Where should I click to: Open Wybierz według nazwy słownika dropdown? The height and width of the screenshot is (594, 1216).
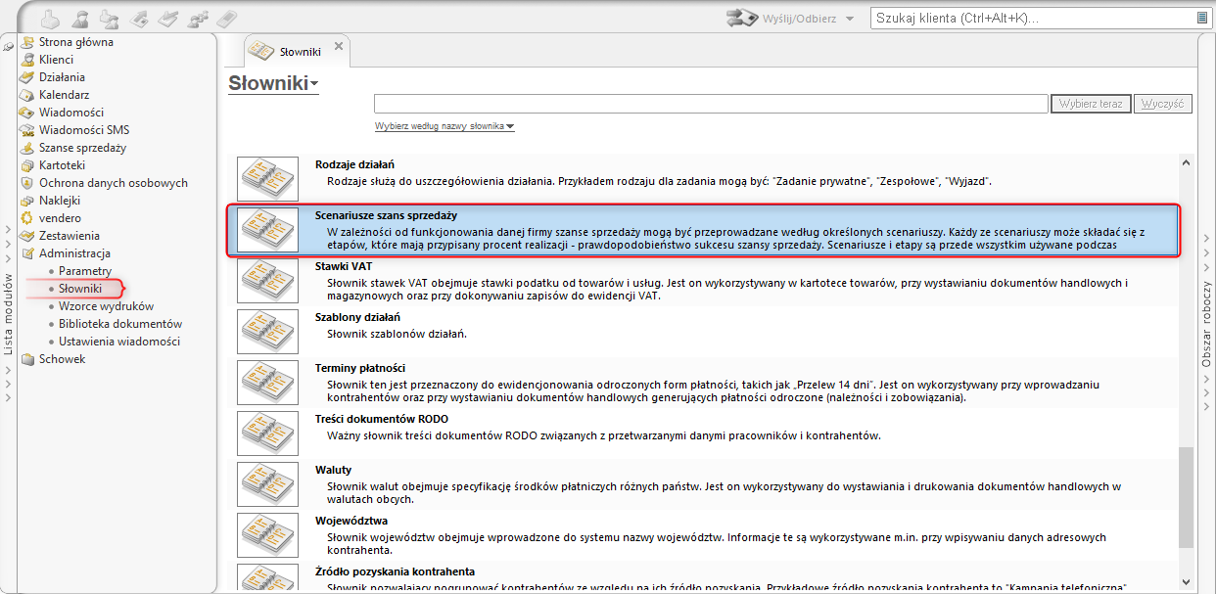point(444,126)
